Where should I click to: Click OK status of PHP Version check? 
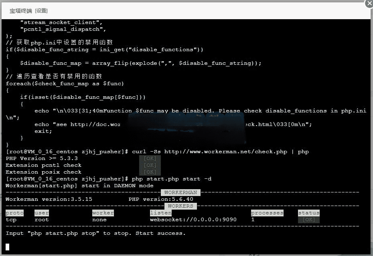point(150,158)
